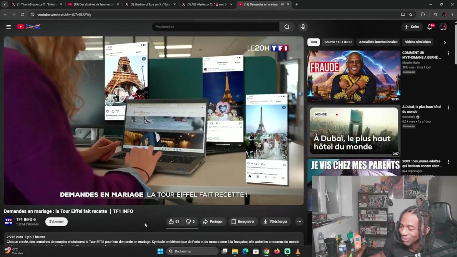This screenshot has width=457, height=257.
Task: Open the notifications bell
Action: (x=430, y=27)
